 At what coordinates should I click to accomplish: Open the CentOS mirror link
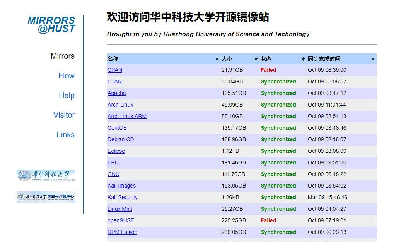tap(117, 128)
